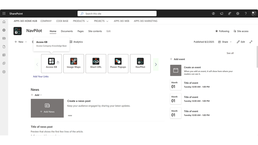Image resolution: width=258 pixels, height=145 pixels.
Task: Go to APPS 365 HOME HUB
Action: tap(25, 21)
